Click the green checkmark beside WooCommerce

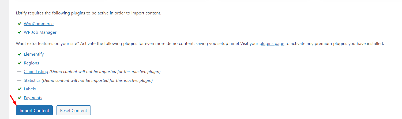click(x=19, y=24)
